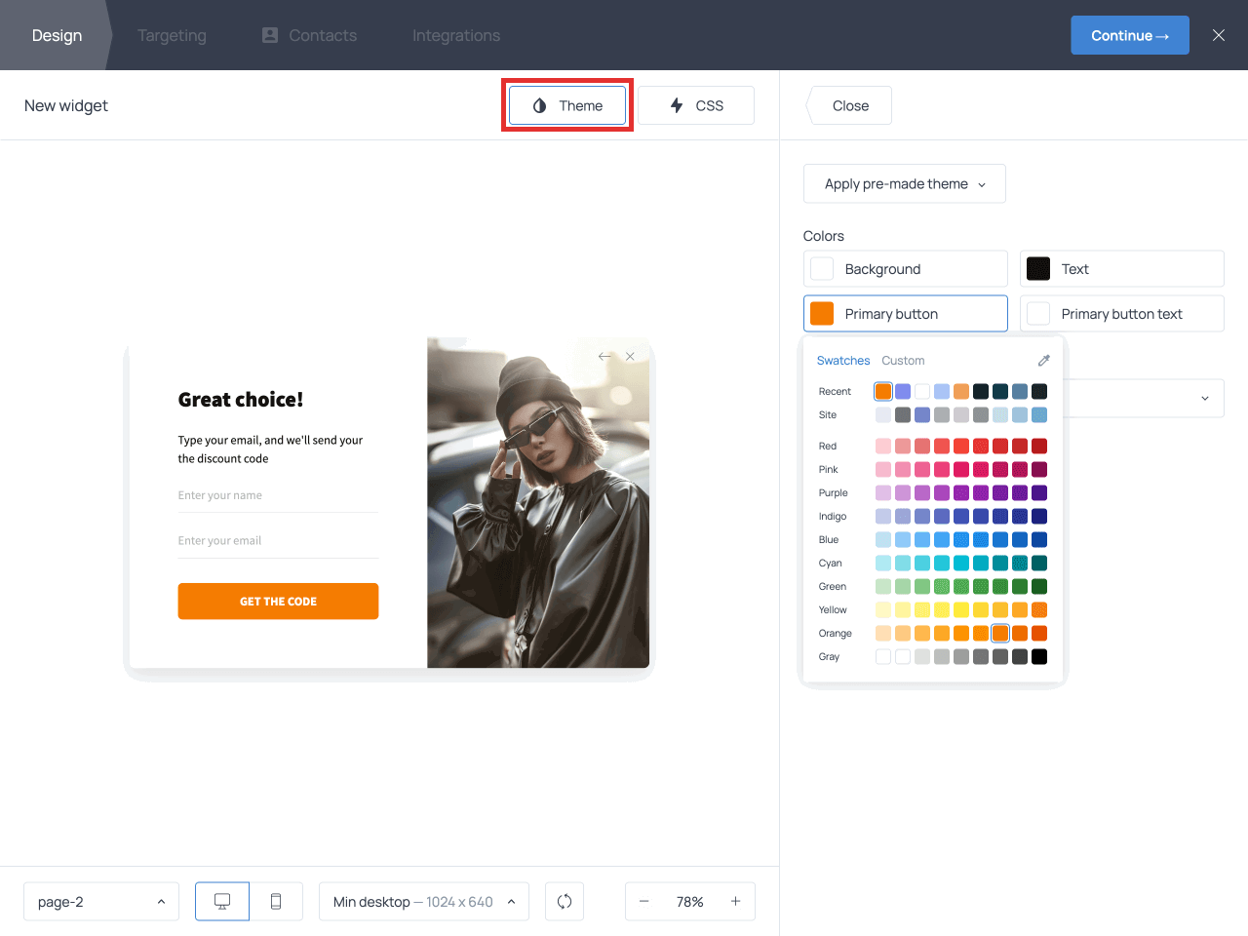Switch to desktop preview device icon

[222, 902]
